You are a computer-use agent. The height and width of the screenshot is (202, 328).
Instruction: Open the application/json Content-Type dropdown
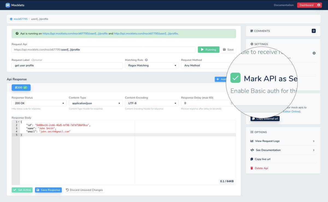click(96, 103)
